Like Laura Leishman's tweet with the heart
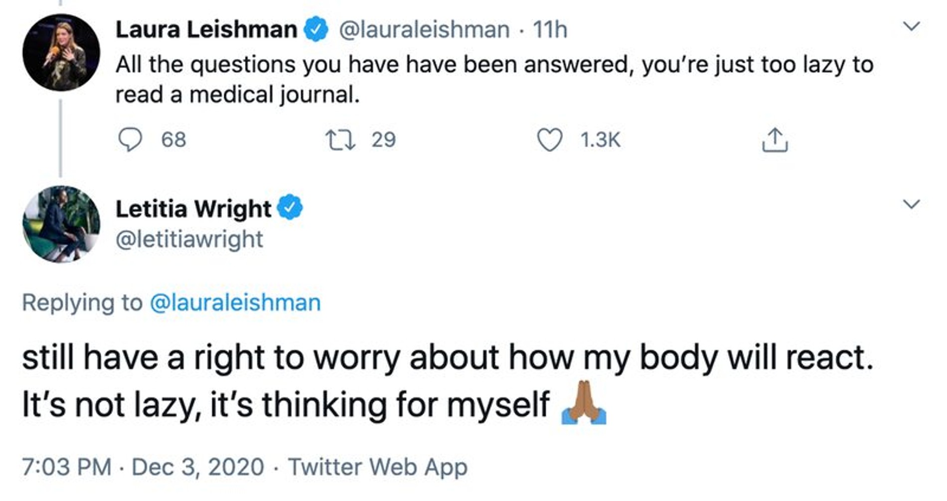Screen dimensions: 947x501 tap(549, 140)
